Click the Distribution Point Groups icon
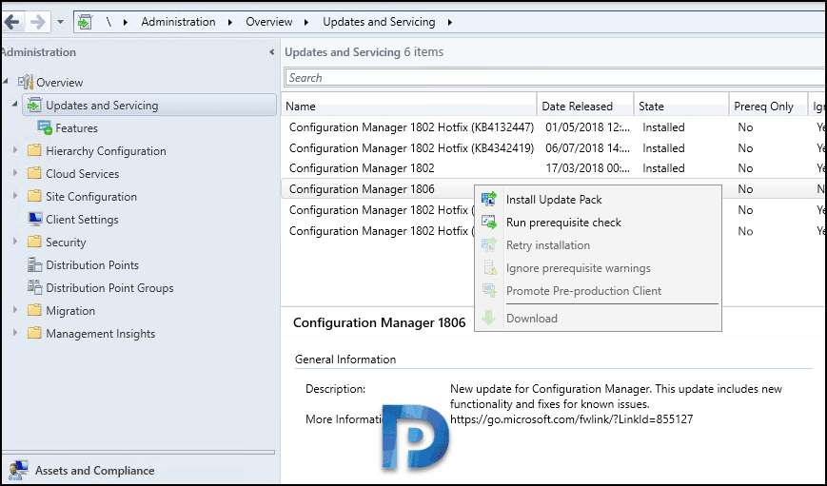The width and height of the screenshot is (827, 486). coord(35,287)
